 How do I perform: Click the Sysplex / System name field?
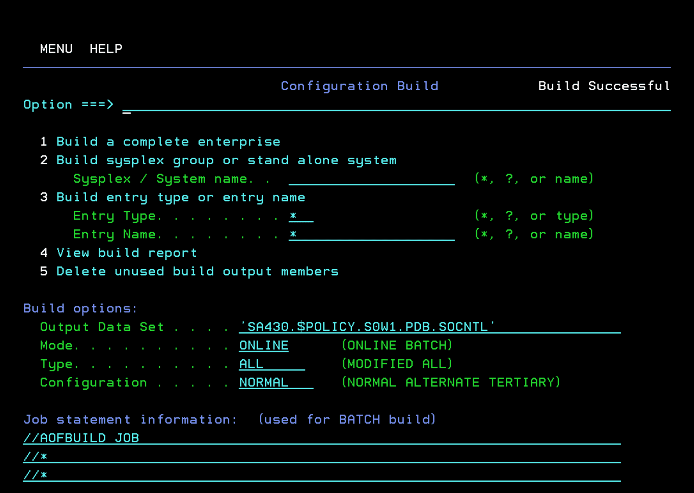click(371, 179)
